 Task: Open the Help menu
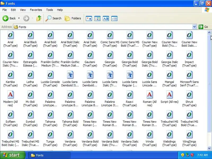[x=60, y=10]
